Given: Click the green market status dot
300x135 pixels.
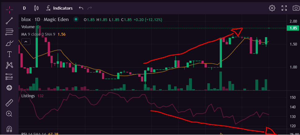Looking at the screenshot, I should [76, 19].
